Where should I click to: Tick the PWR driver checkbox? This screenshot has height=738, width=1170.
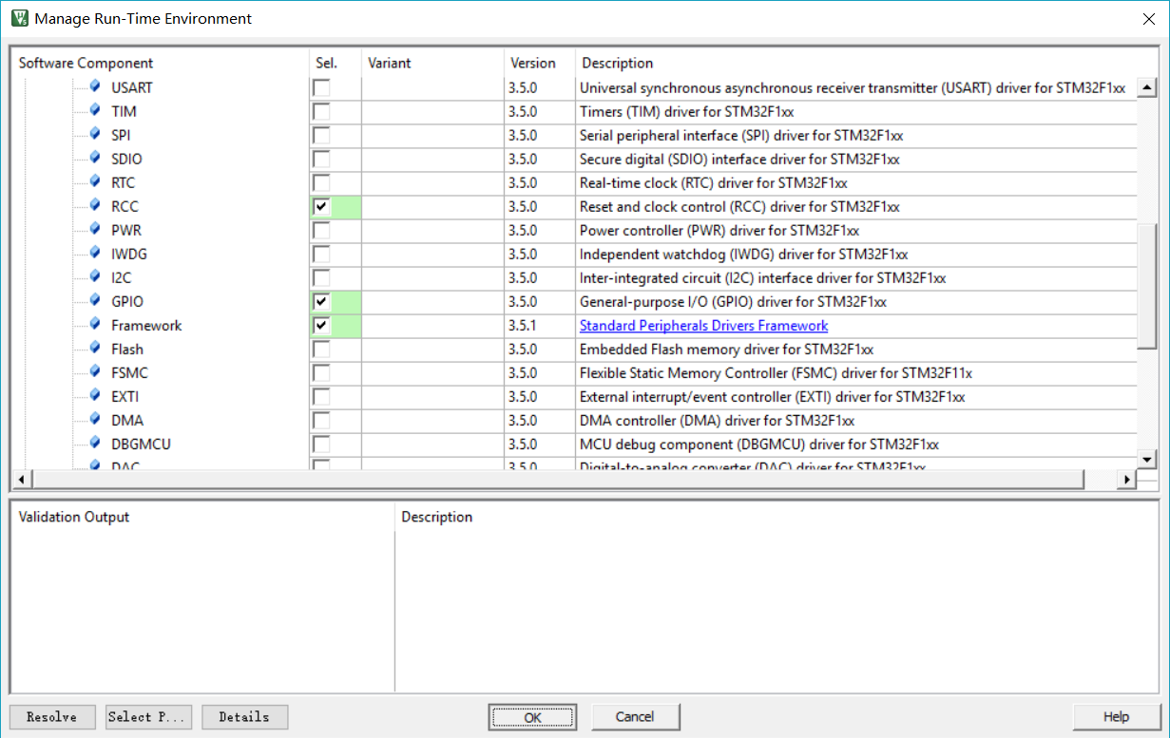click(321, 231)
